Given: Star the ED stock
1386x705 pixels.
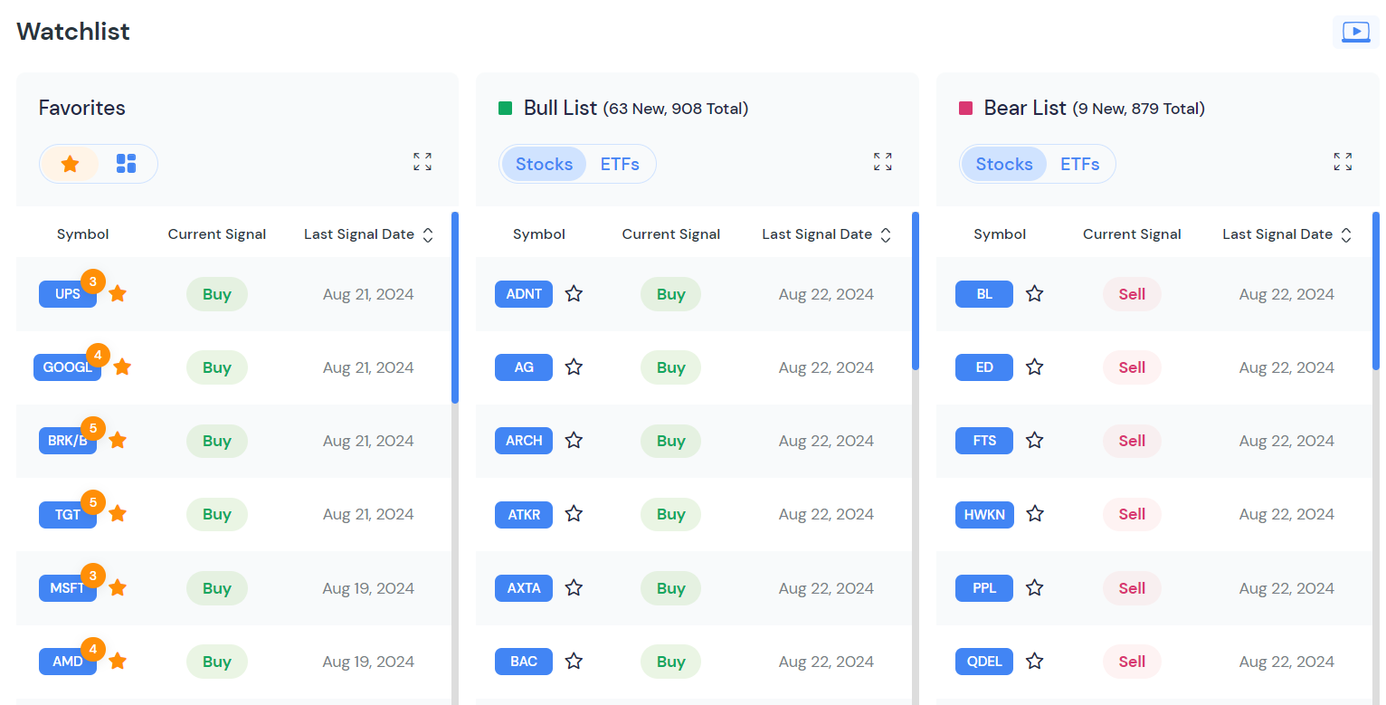Looking at the screenshot, I should coord(1035,367).
